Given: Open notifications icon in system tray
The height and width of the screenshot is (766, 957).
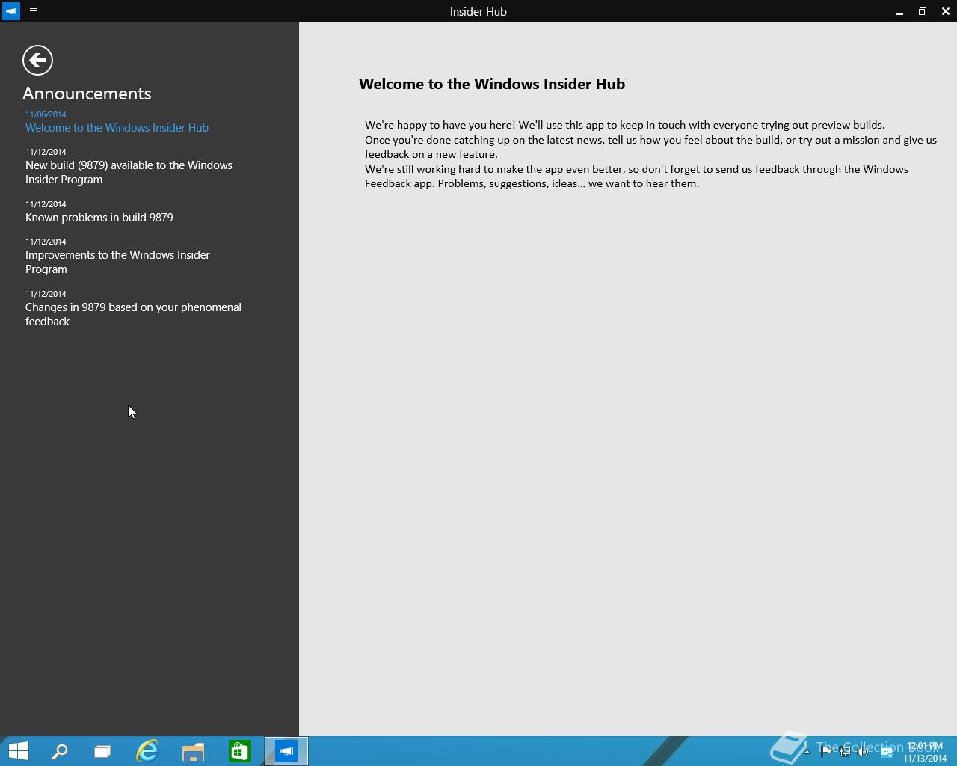Looking at the screenshot, I should [x=887, y=752].
